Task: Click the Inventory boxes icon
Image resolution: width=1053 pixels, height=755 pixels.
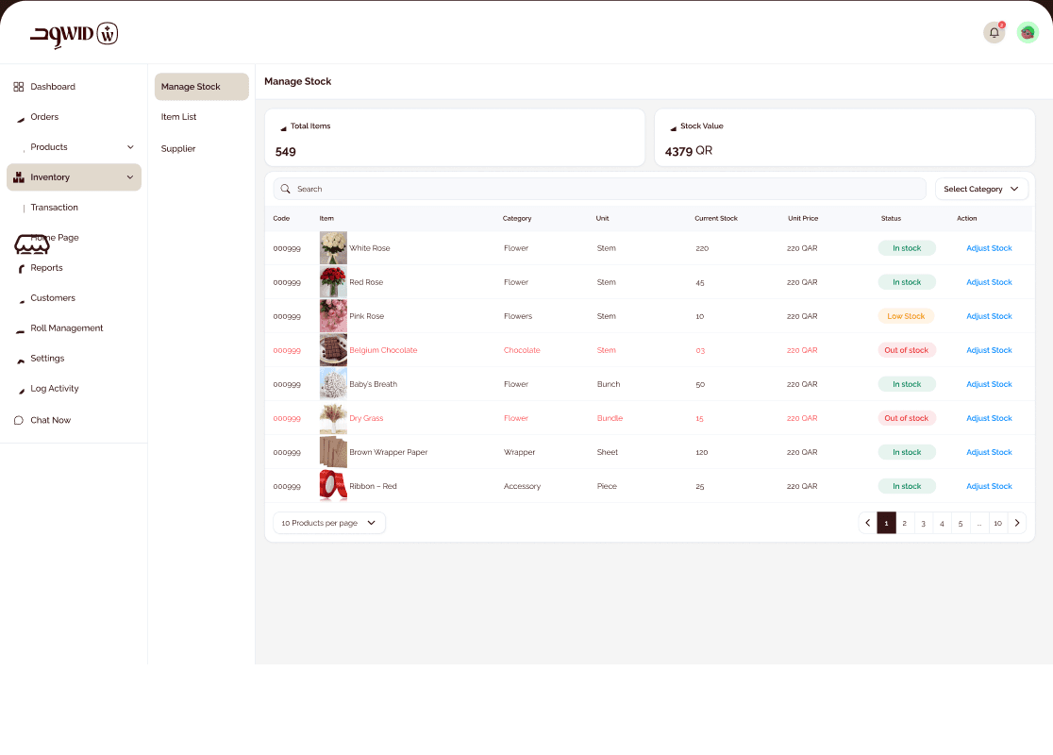Action: 19,177
